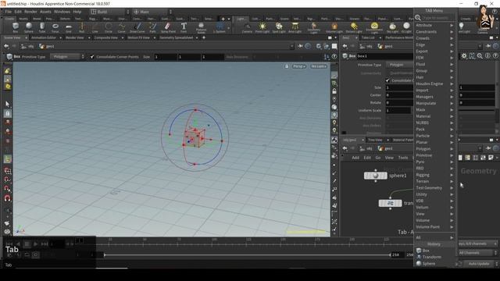Switch to the Geometry Spreadsheet tab

pyautogui.click(x=177, y=37)
